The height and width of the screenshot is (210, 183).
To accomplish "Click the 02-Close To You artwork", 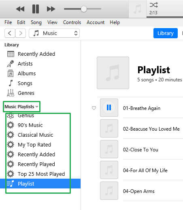I will (109, 149).
